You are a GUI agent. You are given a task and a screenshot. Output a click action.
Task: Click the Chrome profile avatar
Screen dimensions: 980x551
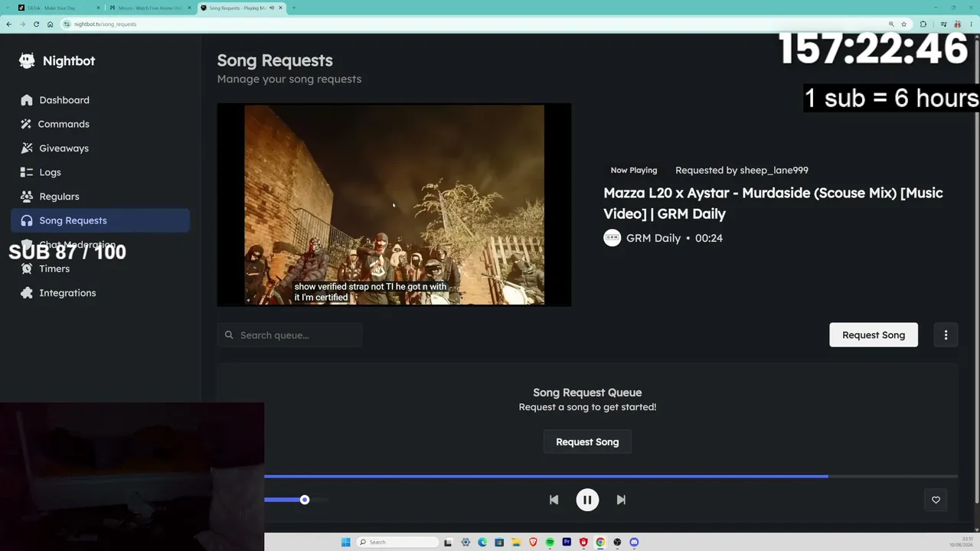(x=957, y=24)
